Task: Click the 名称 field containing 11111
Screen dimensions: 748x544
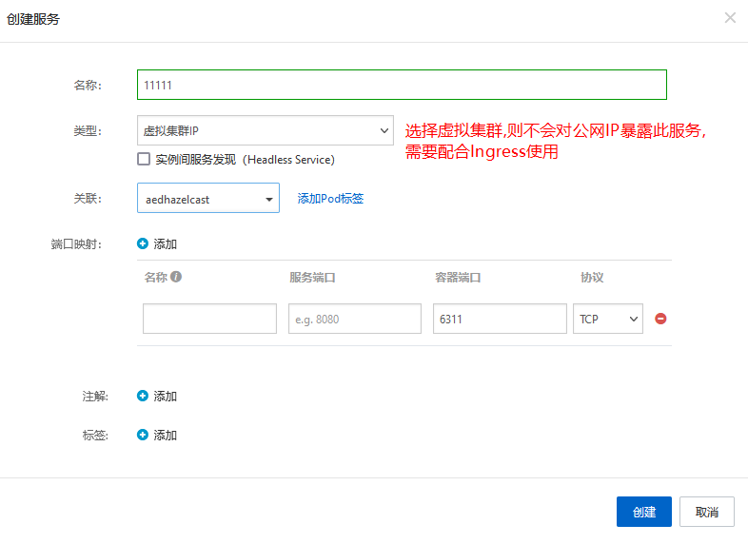Action: 402,85
